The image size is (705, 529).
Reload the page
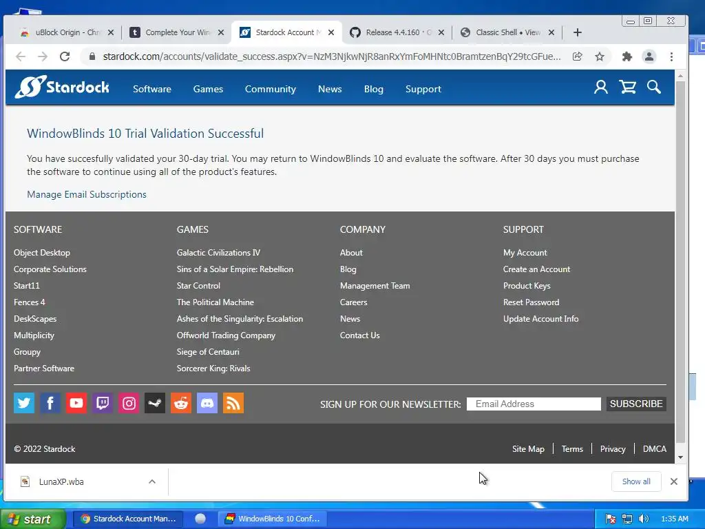coord(65,56)
